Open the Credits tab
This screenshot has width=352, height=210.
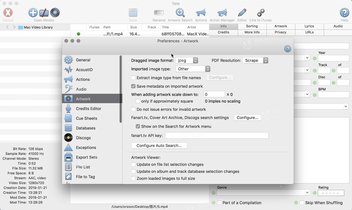point(223,32)
